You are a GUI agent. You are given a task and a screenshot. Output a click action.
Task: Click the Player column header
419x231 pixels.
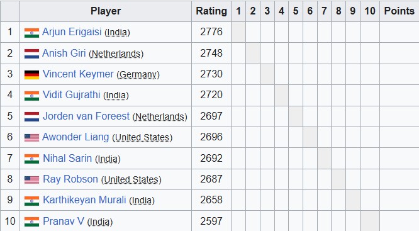(x=106, y=11)
